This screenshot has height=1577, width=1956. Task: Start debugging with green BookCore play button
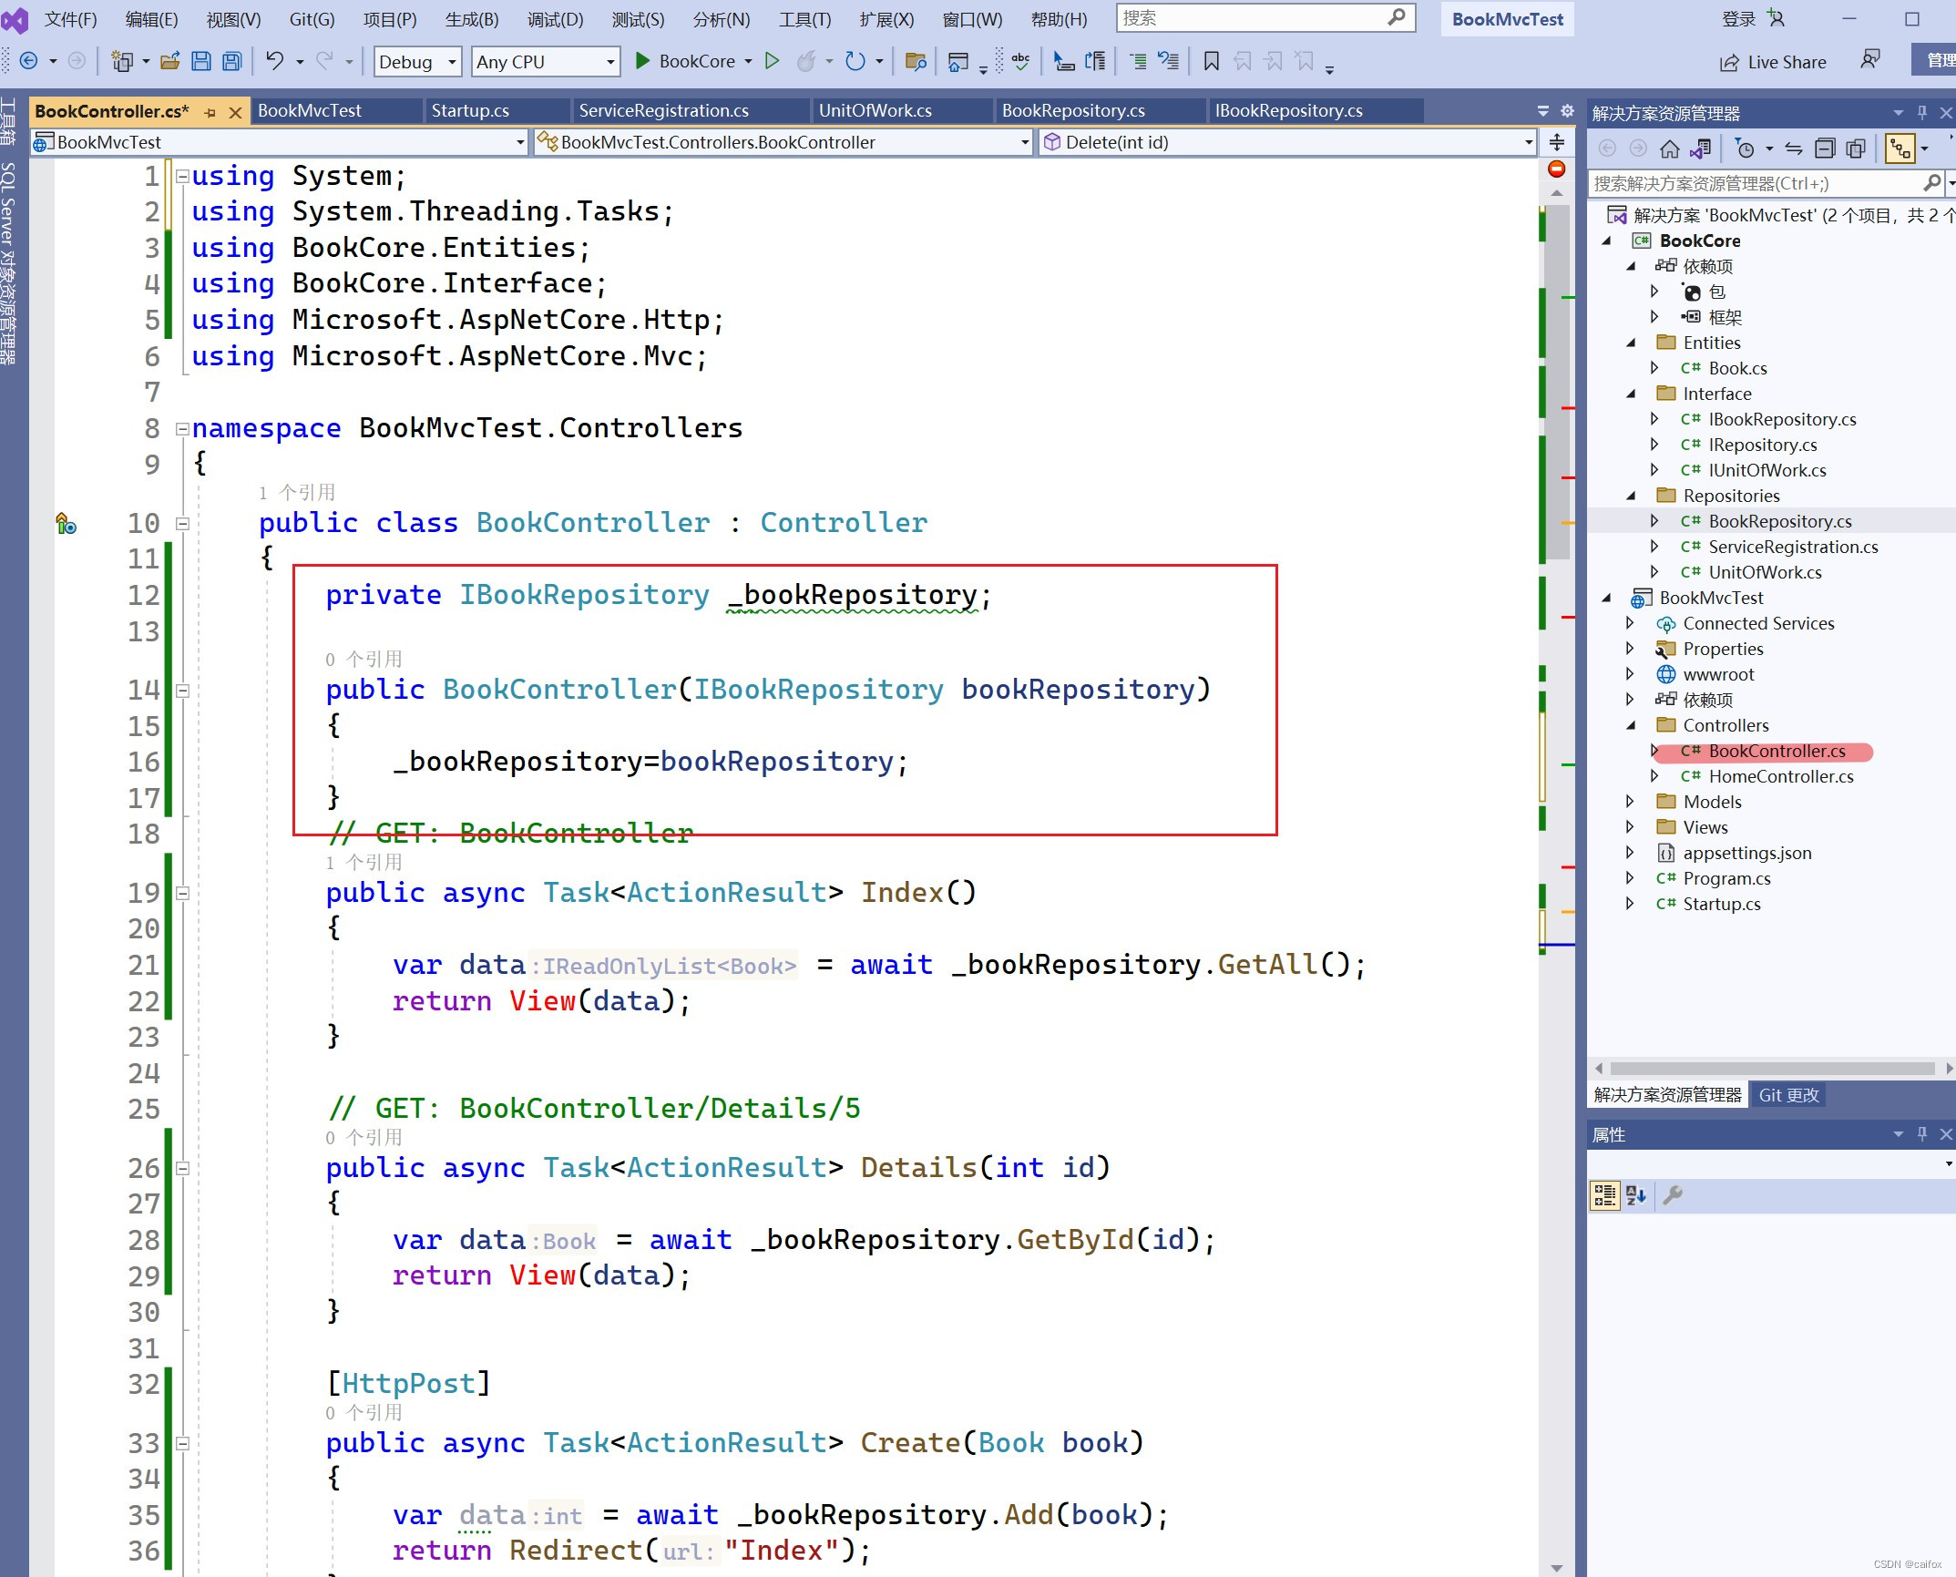pos(642,61)
